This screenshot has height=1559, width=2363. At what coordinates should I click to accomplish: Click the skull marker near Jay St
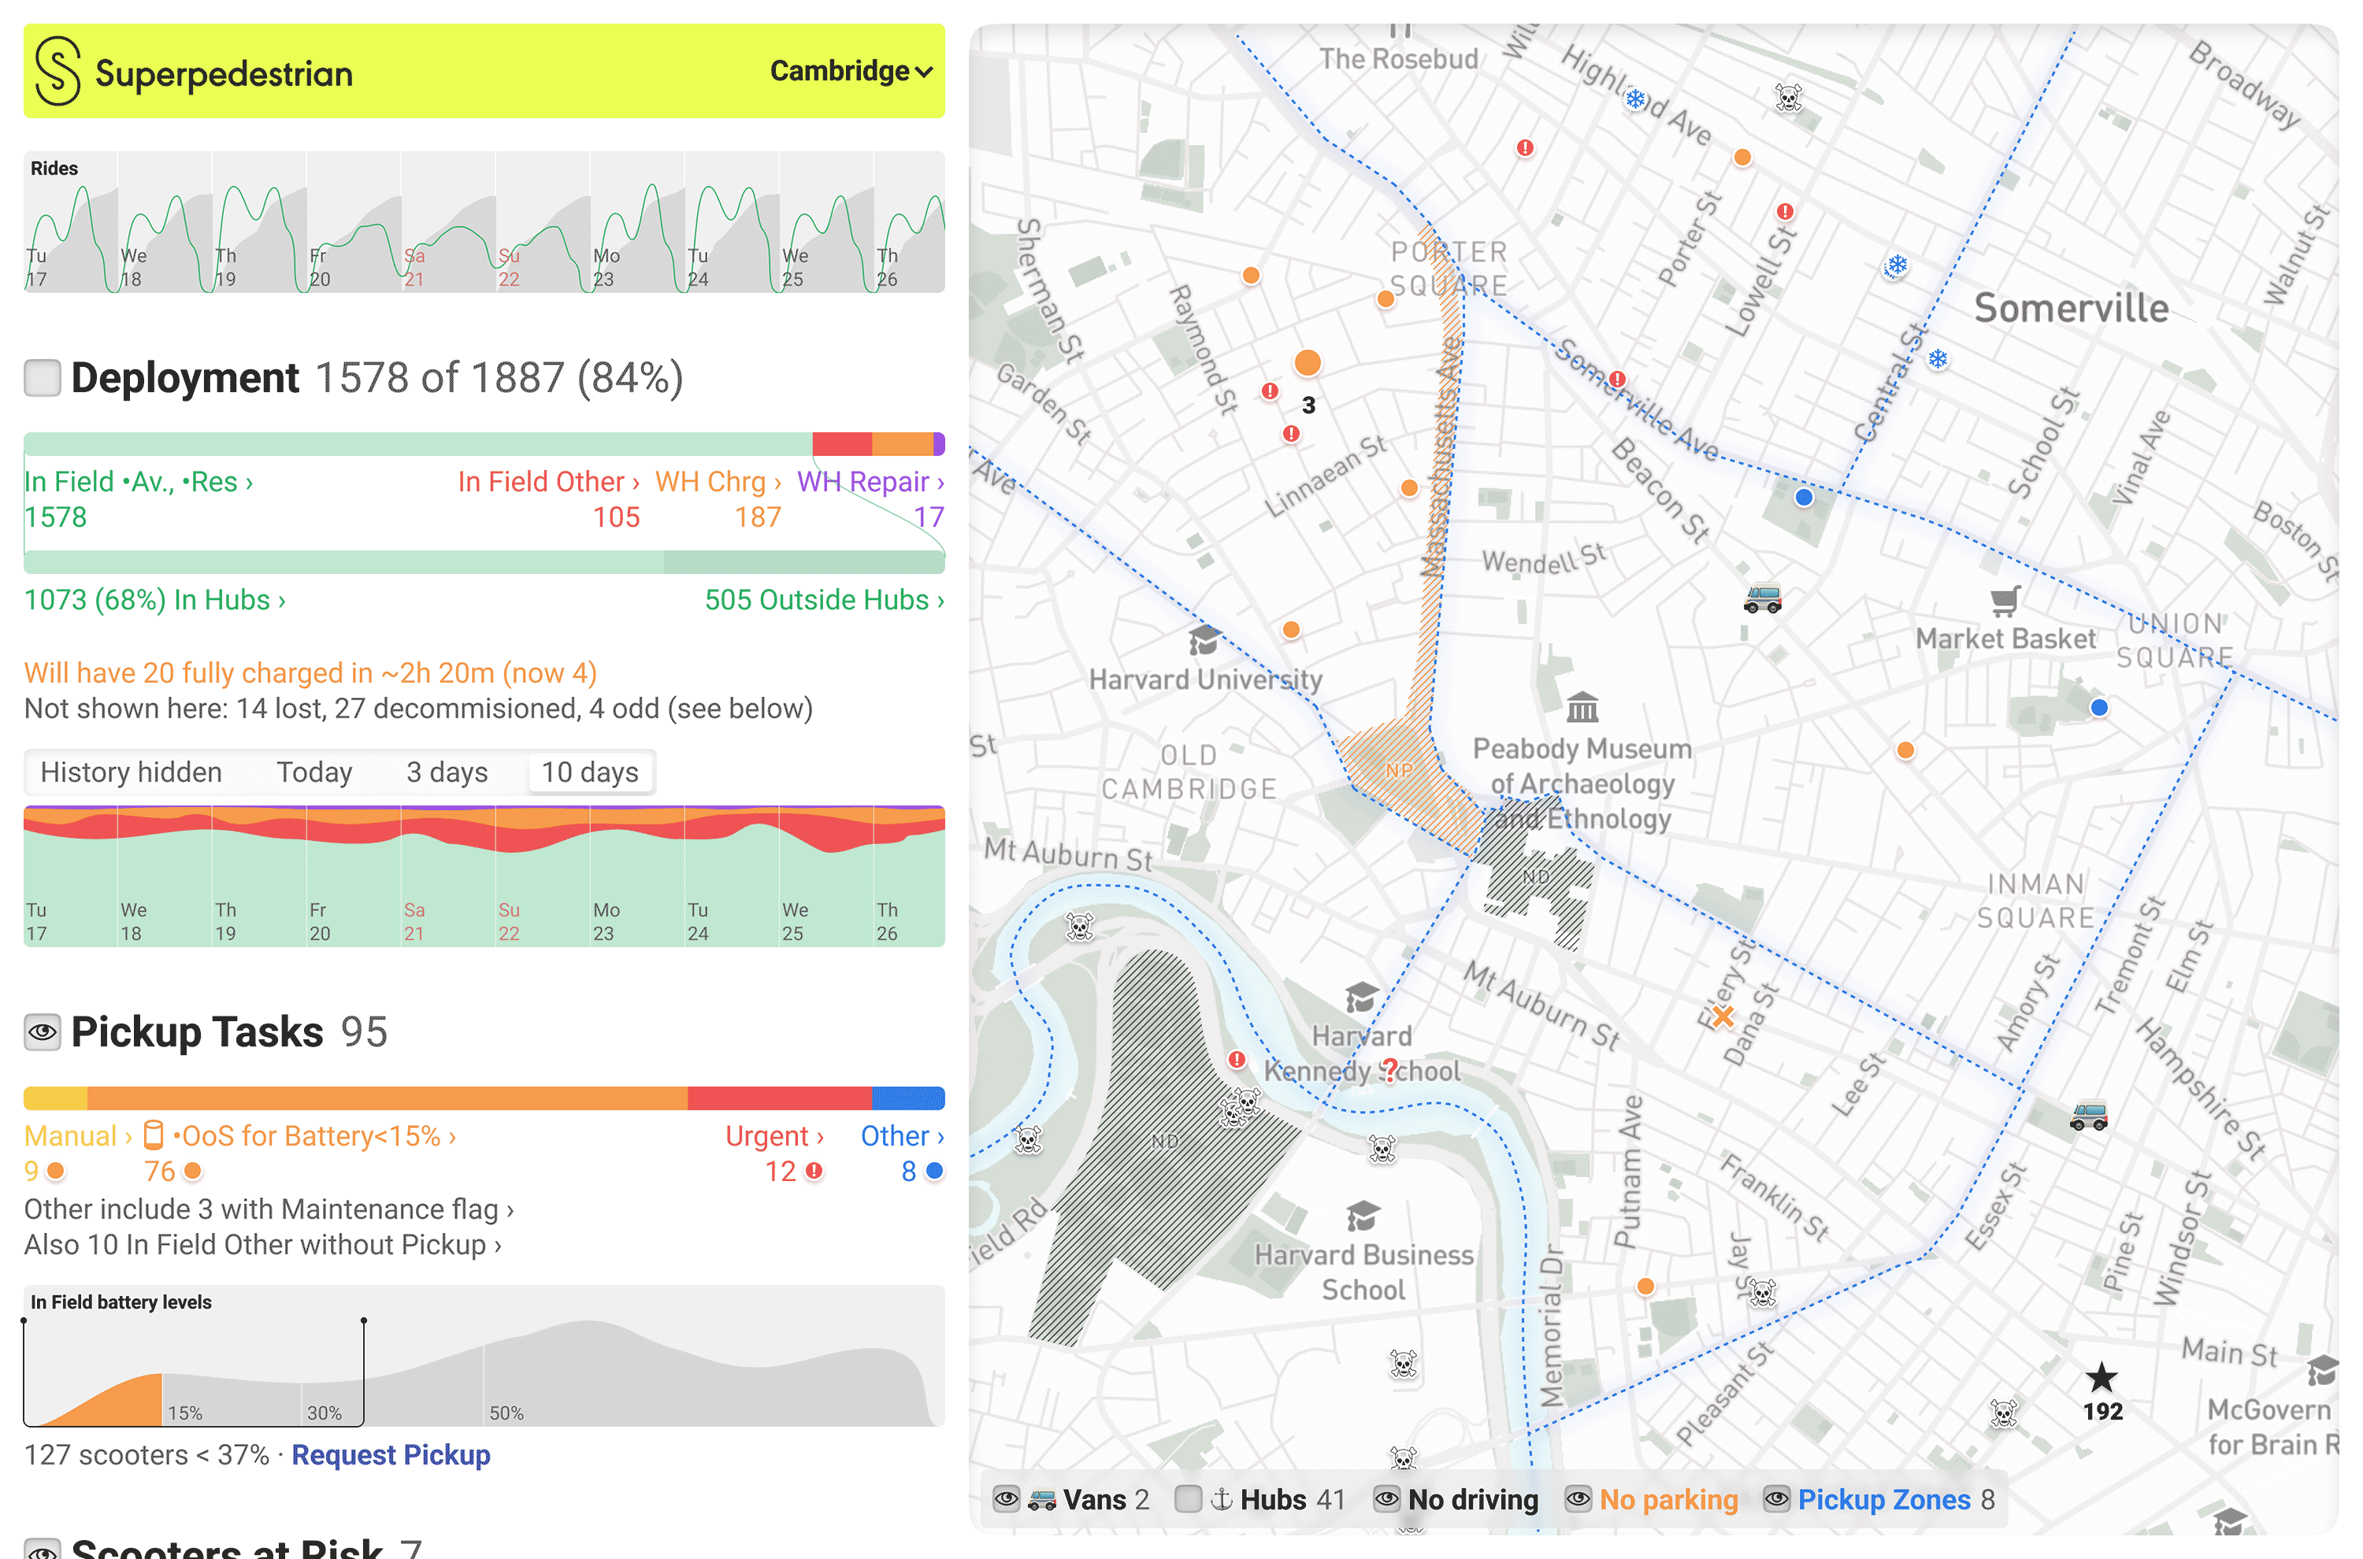pyautogui.click(x=1761, y=1291)
